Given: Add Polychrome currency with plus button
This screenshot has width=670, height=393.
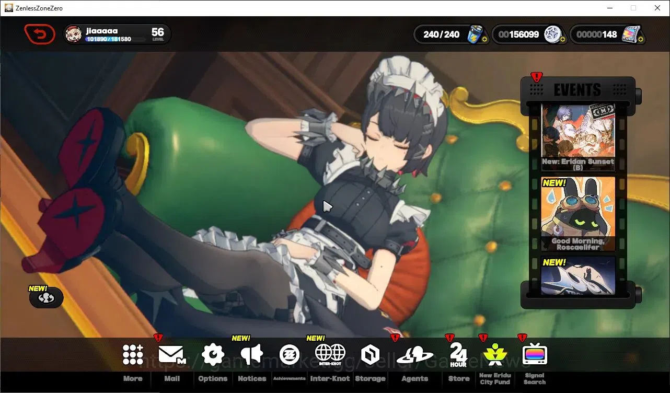Looking at the screenshot, I should coord(562,39).
